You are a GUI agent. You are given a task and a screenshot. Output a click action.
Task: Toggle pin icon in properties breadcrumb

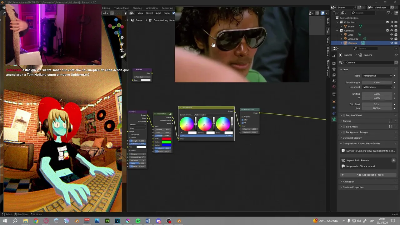pyautogui.click(x=396, y=55)
